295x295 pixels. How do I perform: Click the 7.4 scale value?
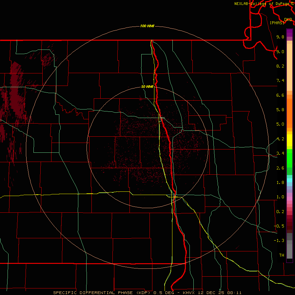(x=280, y=81)
